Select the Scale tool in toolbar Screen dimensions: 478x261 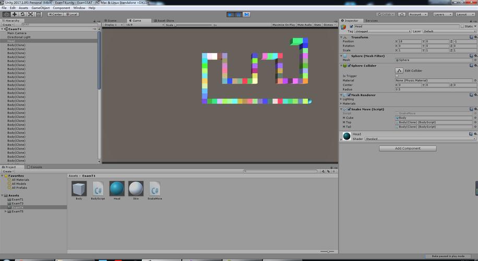(x=30, y=14)
